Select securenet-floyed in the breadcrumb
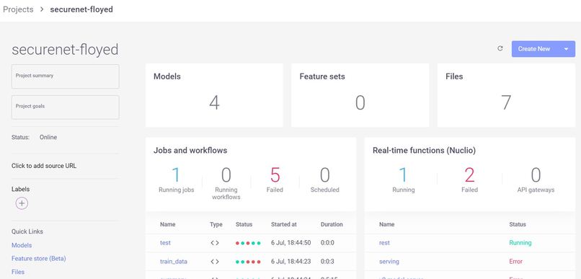The image size is (581, 279). [81, 9]
